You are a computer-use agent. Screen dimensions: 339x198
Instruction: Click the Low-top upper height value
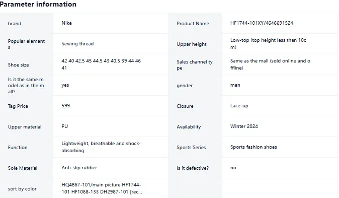[268, 43]
